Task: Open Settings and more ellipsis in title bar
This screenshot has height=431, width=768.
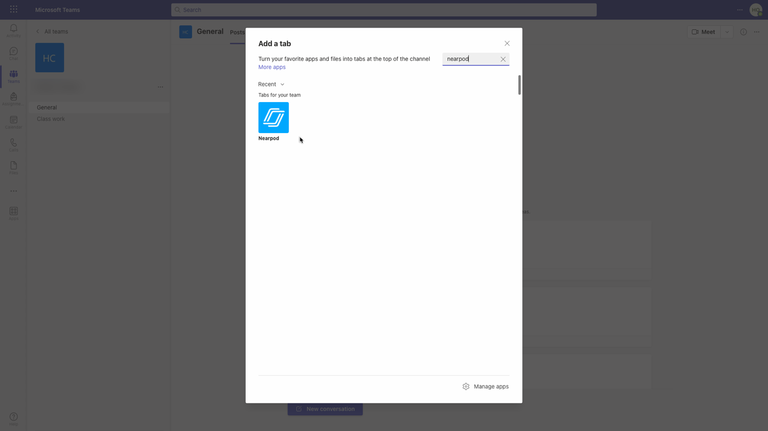Action: 740,10
